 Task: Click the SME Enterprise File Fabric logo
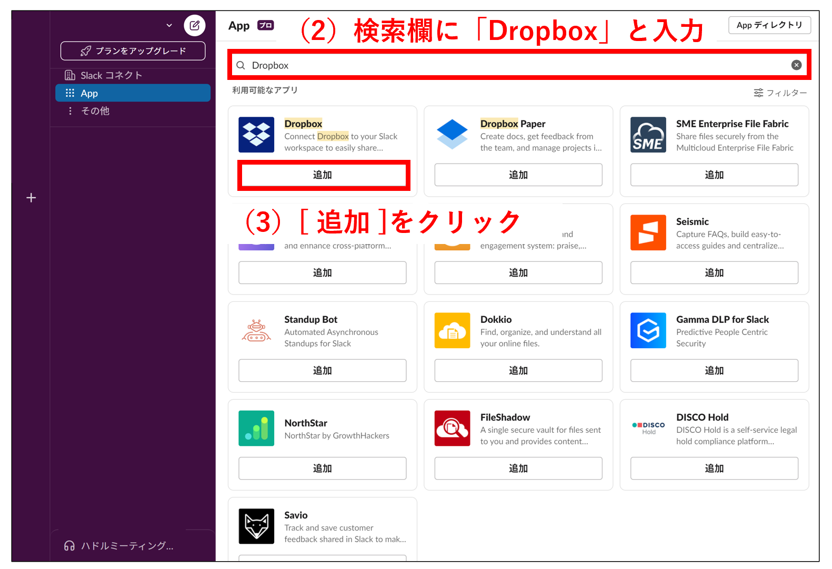tap(648, 135)
